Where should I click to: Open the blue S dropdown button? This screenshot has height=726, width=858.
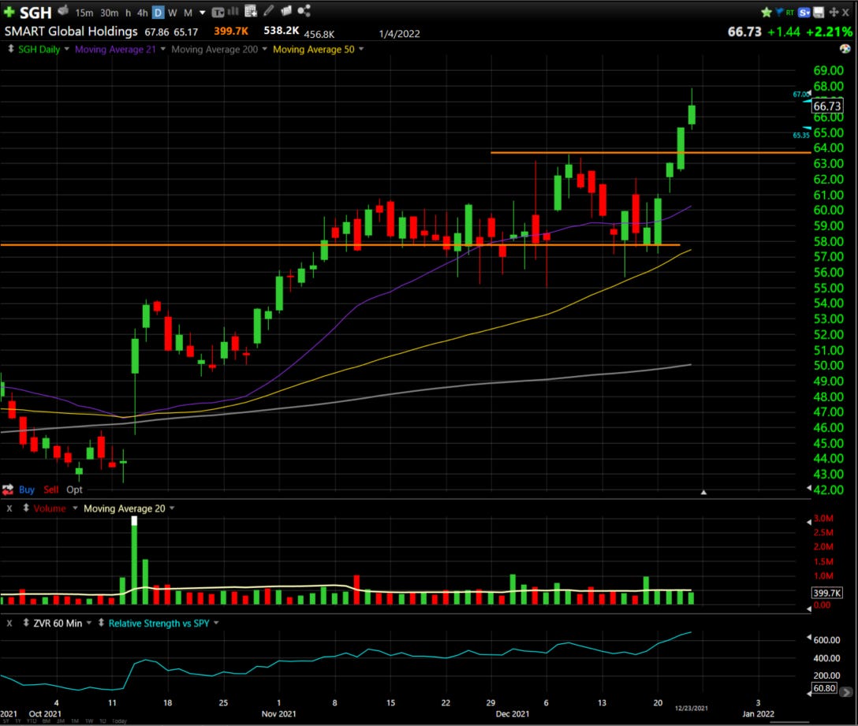click(804, 12)
